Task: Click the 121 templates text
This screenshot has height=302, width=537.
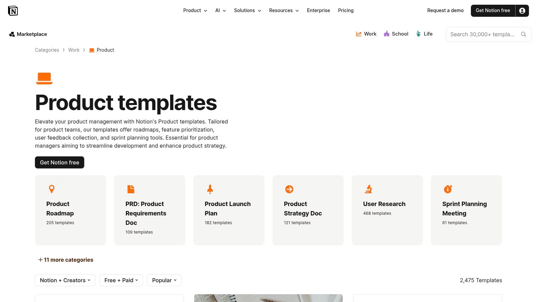Action: pyautogui.click(x=297, y=223)
